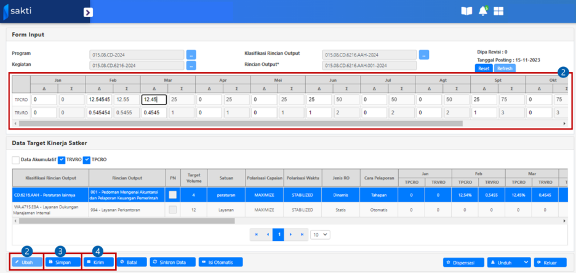This screenshot has width=576, height=273.
Task: Open the Program lookup browse button
Action: [x=191, y=54]
